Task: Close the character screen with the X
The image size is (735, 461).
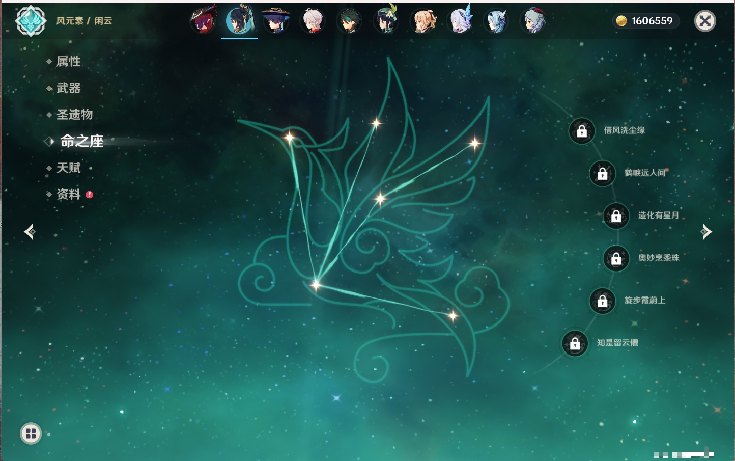Action: point(705,21)
